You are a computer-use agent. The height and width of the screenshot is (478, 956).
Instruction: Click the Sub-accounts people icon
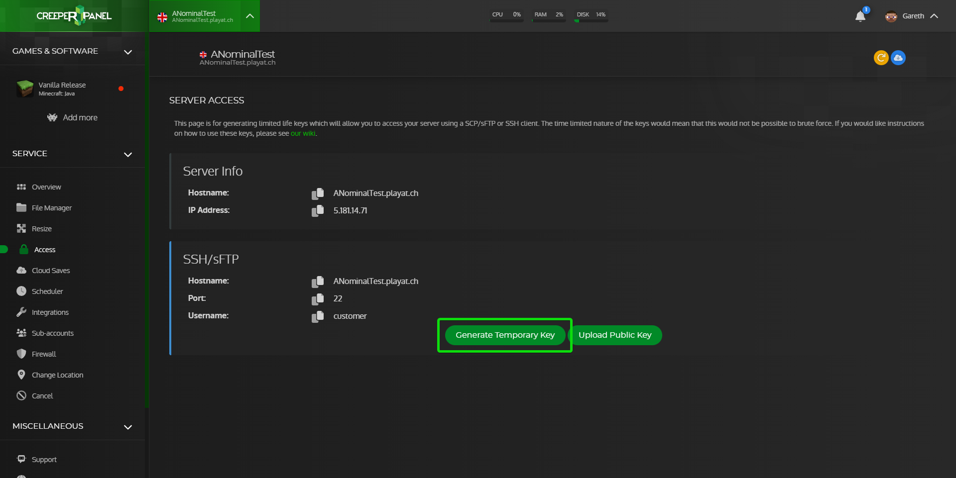coord(21,333)
